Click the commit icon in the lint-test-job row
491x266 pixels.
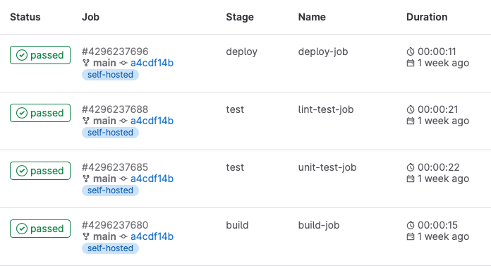coord(123,121)
